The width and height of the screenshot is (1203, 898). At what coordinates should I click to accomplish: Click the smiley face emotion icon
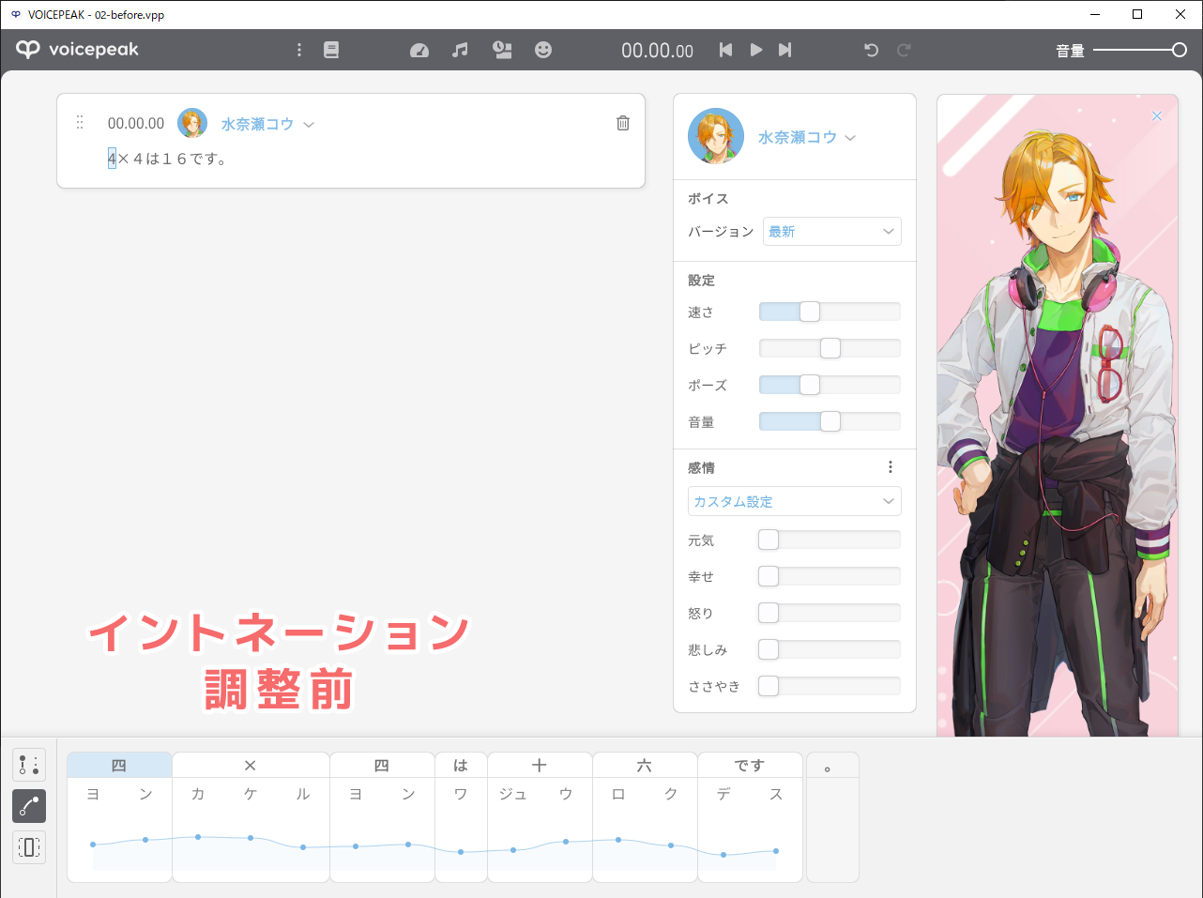pos(543,50)
